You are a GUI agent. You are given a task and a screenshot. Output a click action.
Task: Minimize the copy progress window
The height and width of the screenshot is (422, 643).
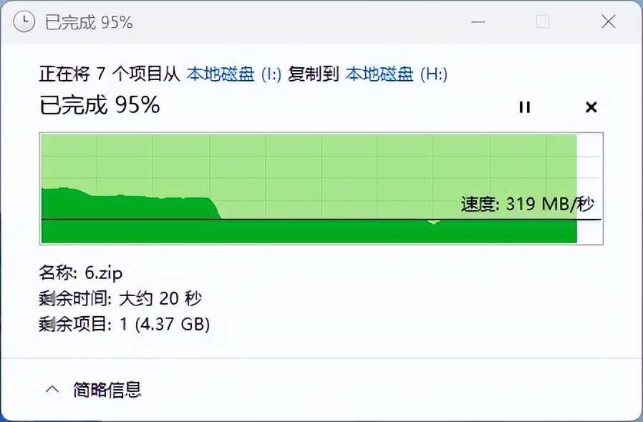478,21
